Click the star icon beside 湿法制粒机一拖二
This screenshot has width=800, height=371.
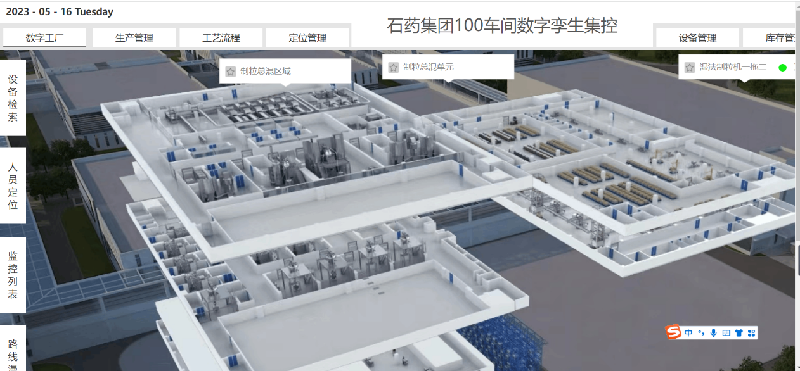point(690,67)
